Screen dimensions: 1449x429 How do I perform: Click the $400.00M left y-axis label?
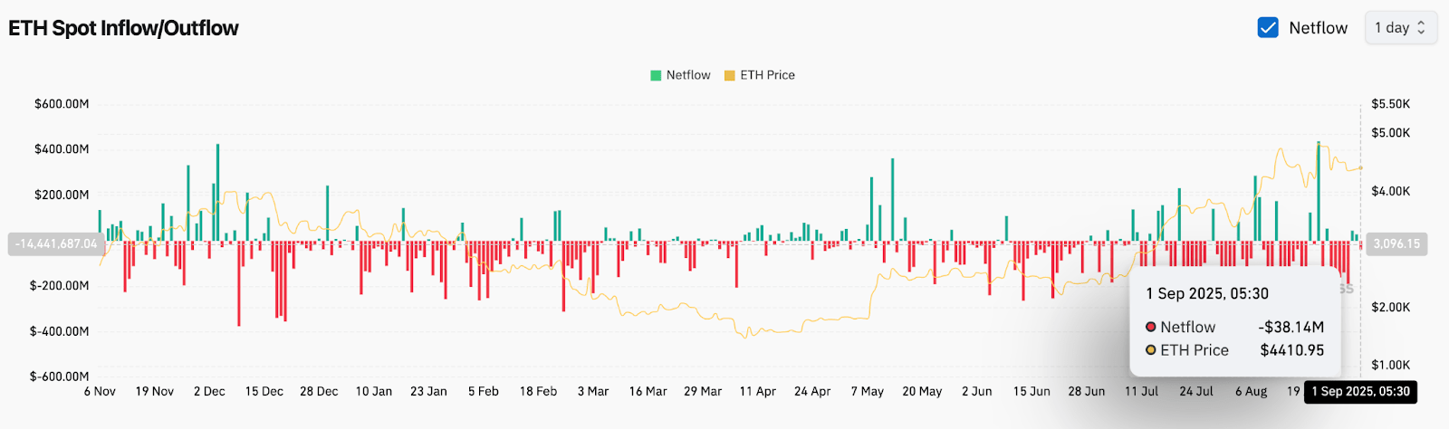coord(62,149)
